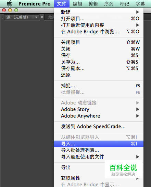The width and height of the screenshot is (151, 187).
Task: Click the highlighted 导入... item
Action: [x=99, y=144]
